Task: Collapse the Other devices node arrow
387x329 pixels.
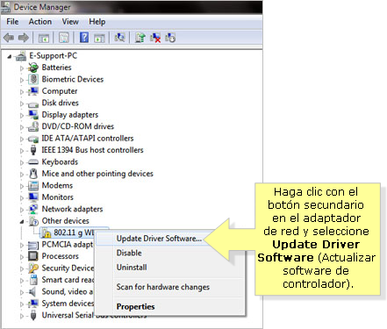Action: [22, 222]
